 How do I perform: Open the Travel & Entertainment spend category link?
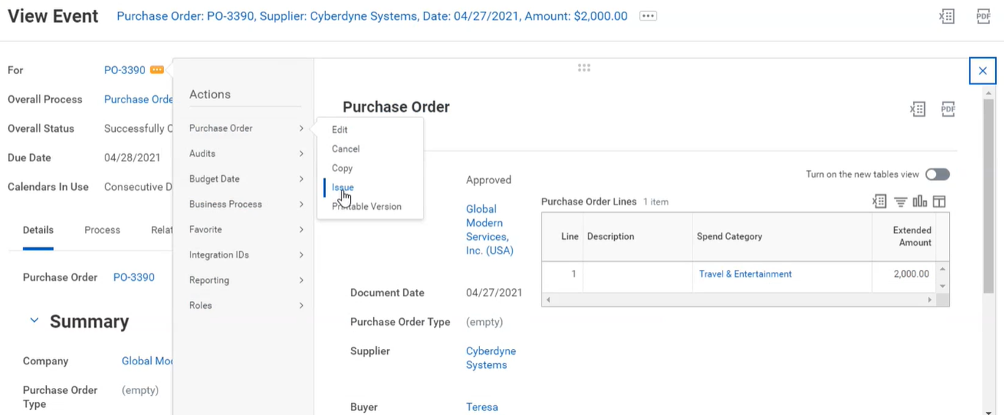click(x=745, y=274)
